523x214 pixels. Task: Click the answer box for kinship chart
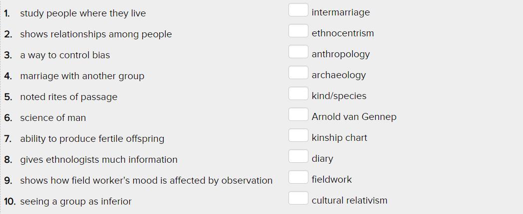[298, 135]
